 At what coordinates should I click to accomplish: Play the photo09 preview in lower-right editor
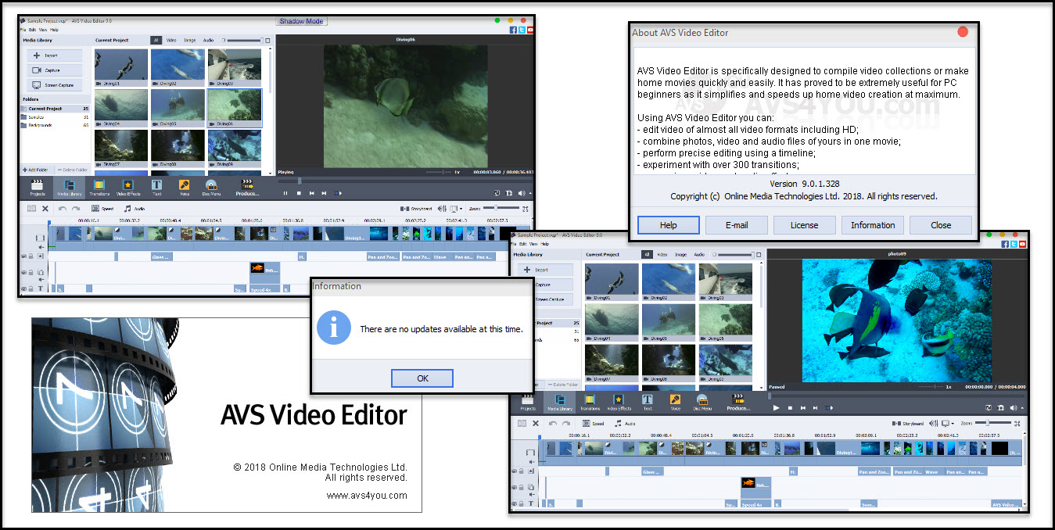coord(776,408)
